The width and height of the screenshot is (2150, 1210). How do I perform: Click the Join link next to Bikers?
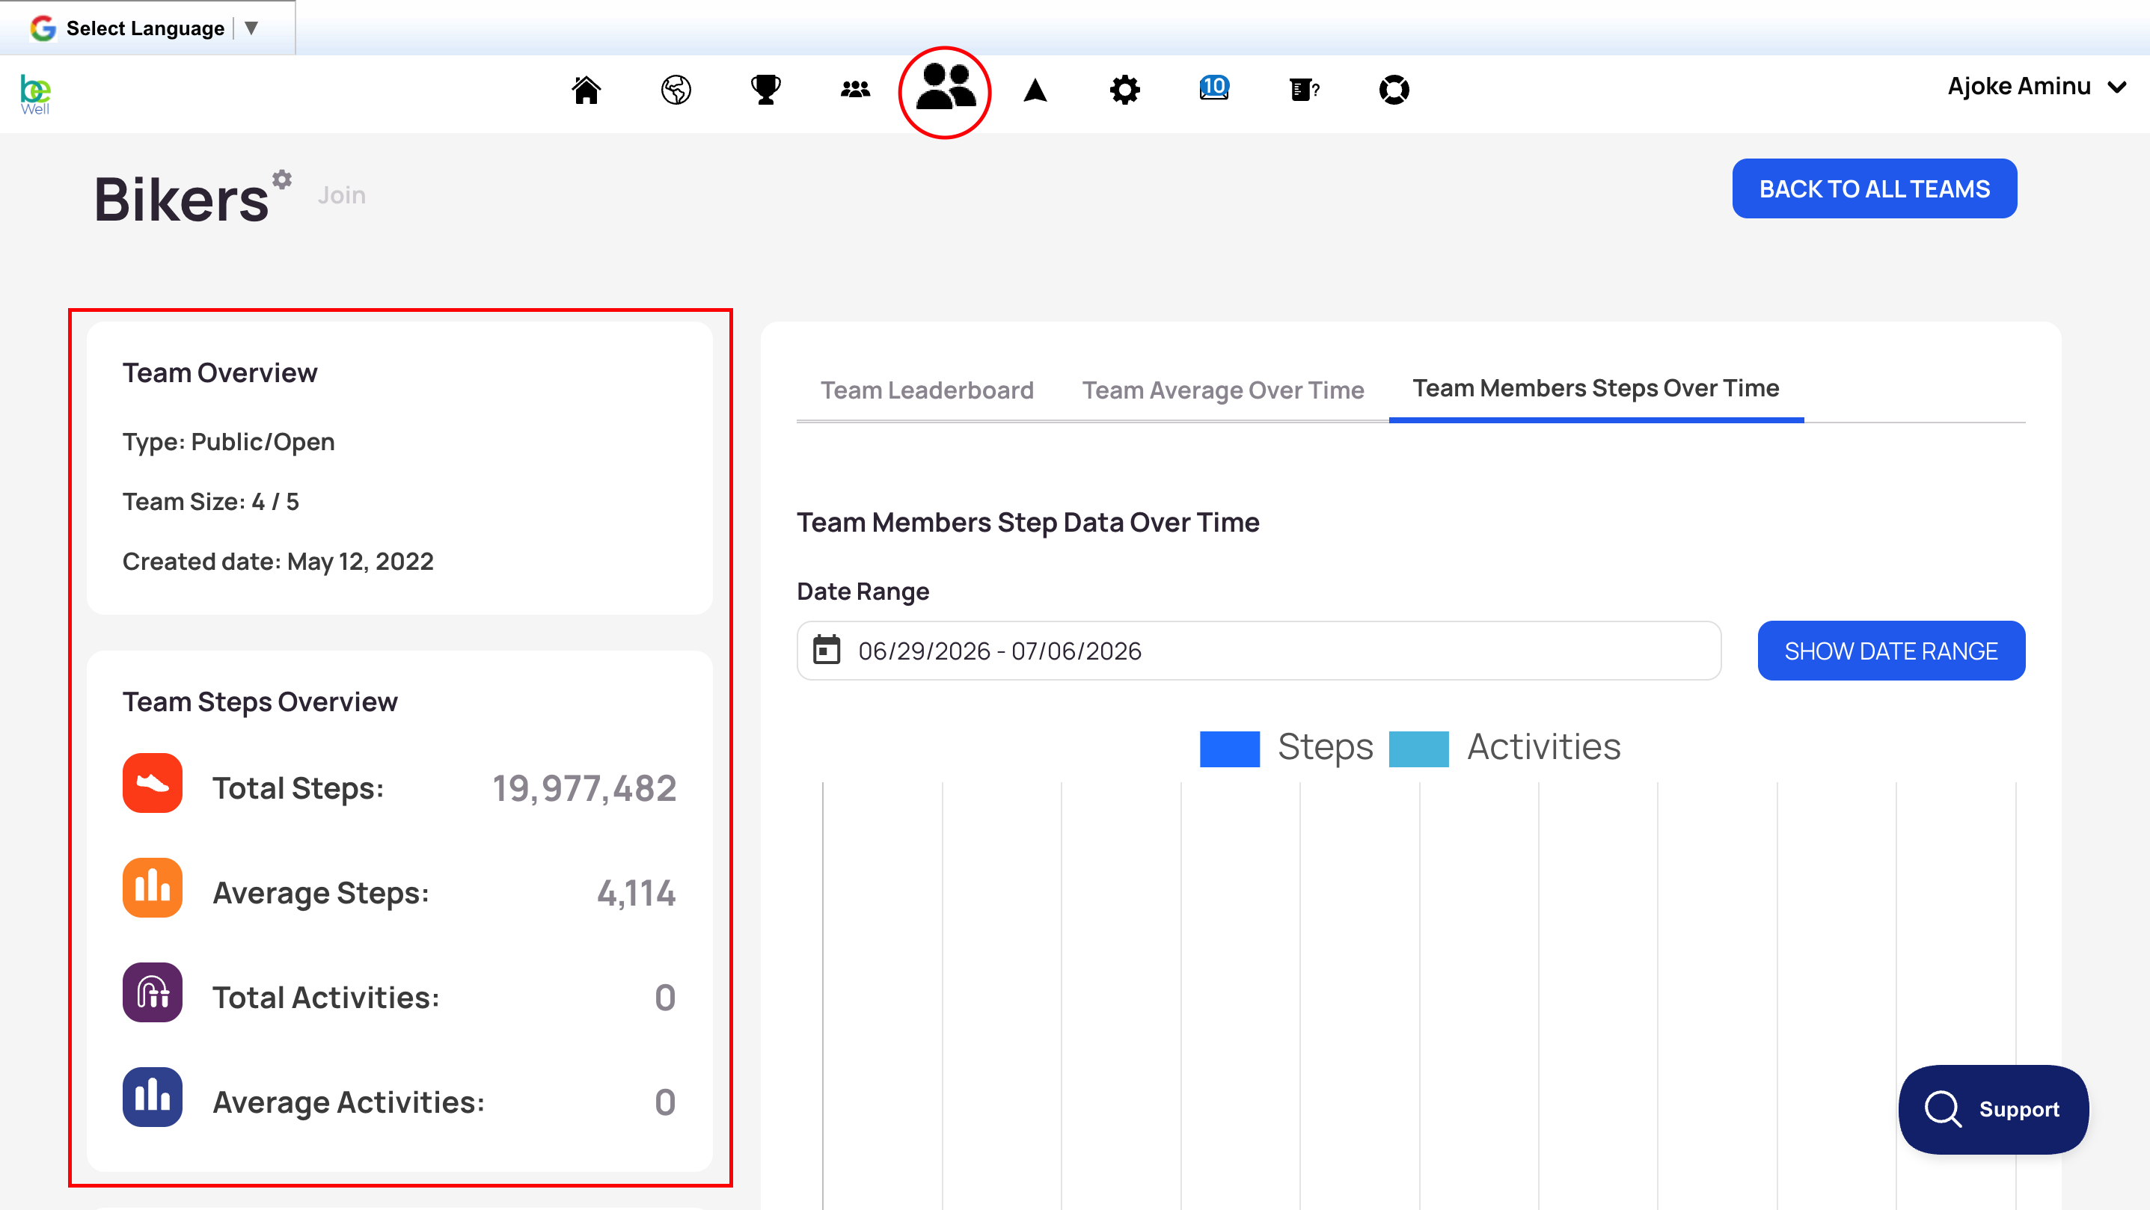click(341, 194)
